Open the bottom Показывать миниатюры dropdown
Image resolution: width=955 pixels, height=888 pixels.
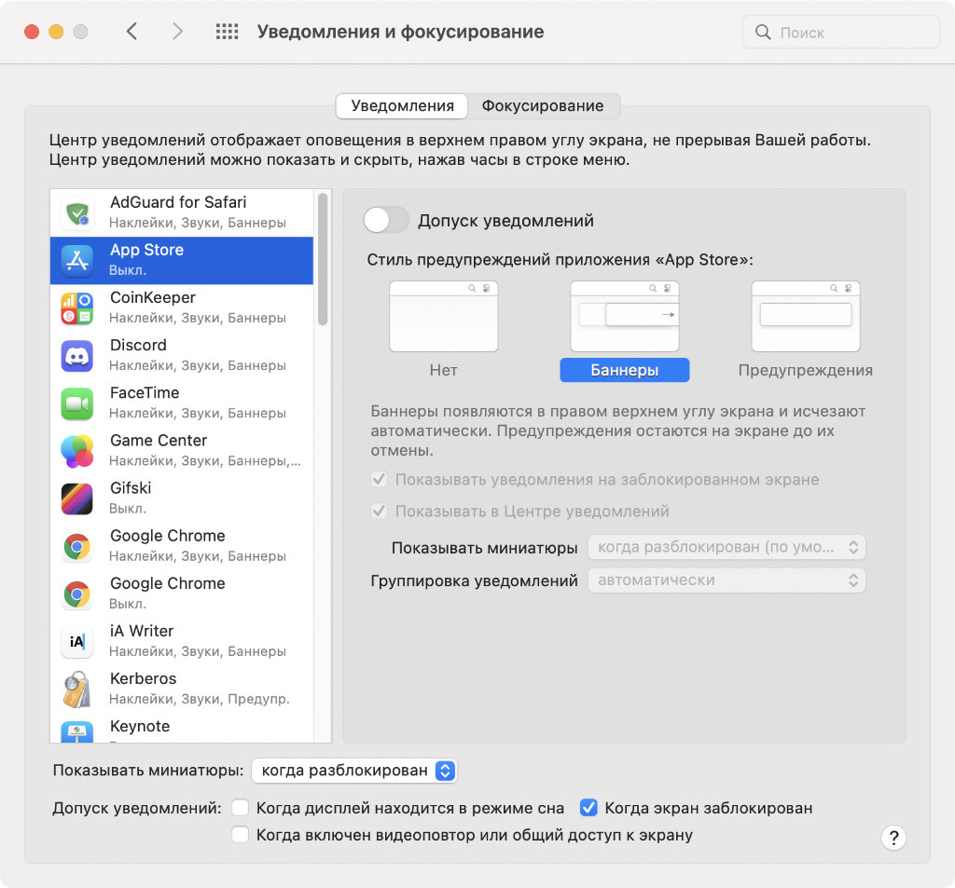pos(353,771)
